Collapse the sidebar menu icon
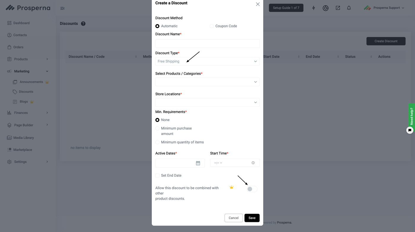Image resolution: width=415 pixels, height=232 pixels. [62, 8]
